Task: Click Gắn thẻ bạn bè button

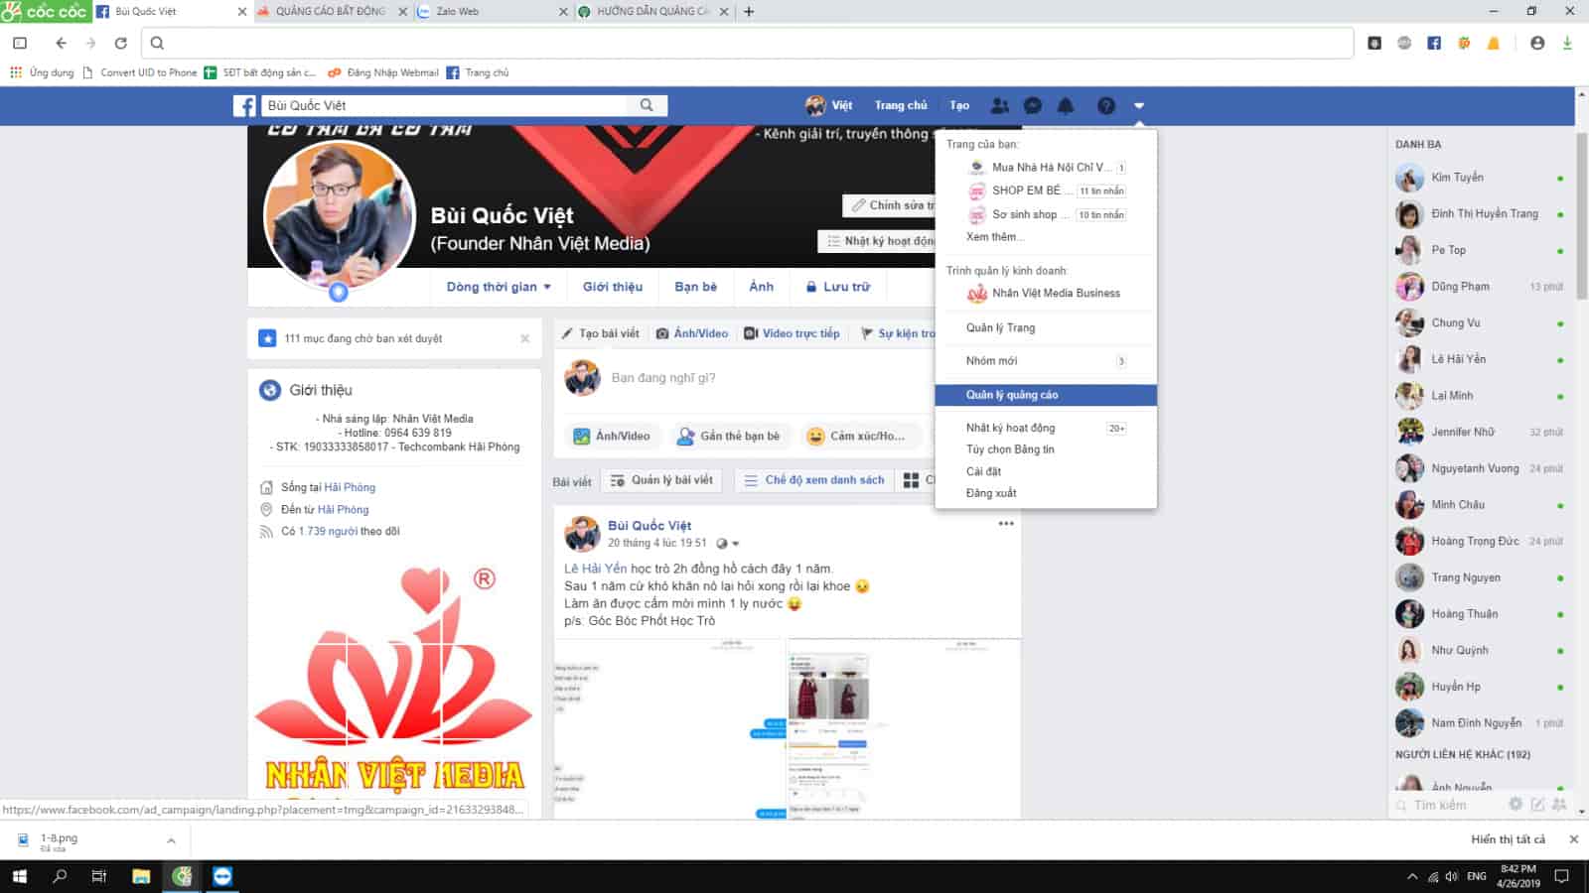Action: click(728, 436)
